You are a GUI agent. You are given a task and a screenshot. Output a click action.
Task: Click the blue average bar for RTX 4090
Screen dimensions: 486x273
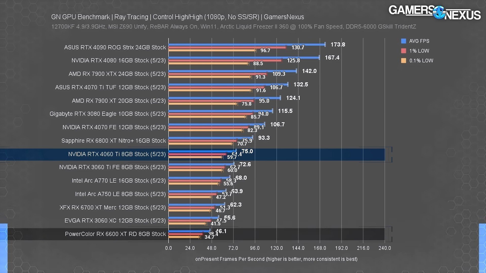coord(247,44)
